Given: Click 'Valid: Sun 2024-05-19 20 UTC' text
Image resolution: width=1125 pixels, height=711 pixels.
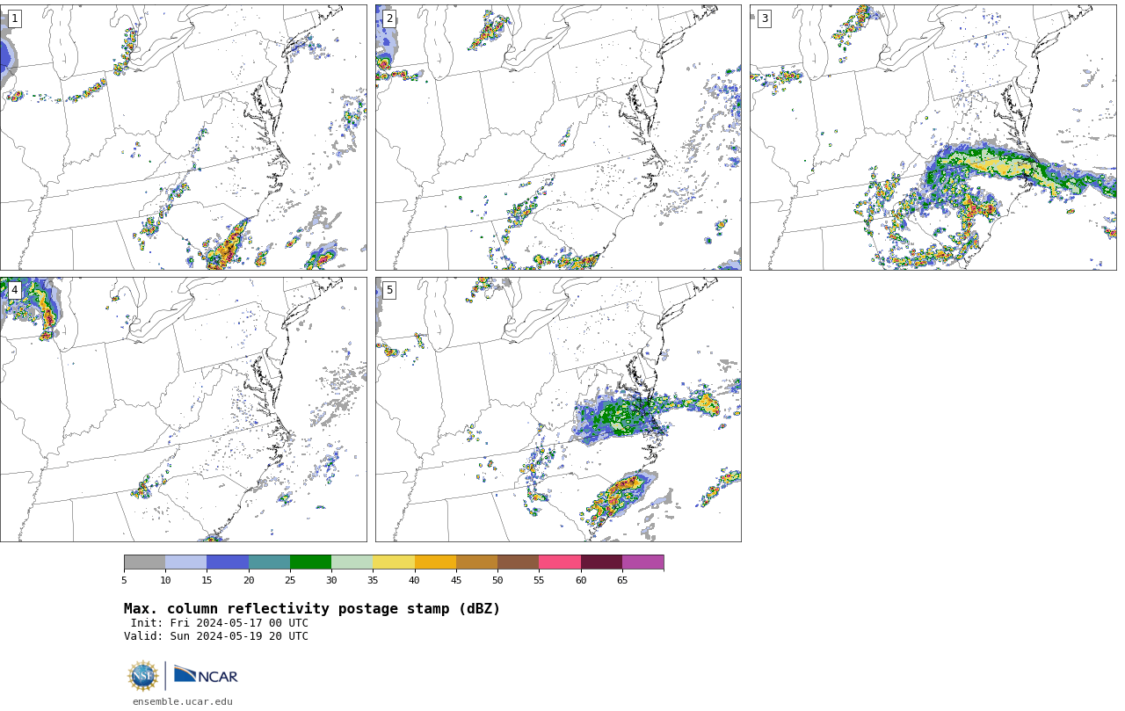Looking at the screenshot, I should click(216, 636).
